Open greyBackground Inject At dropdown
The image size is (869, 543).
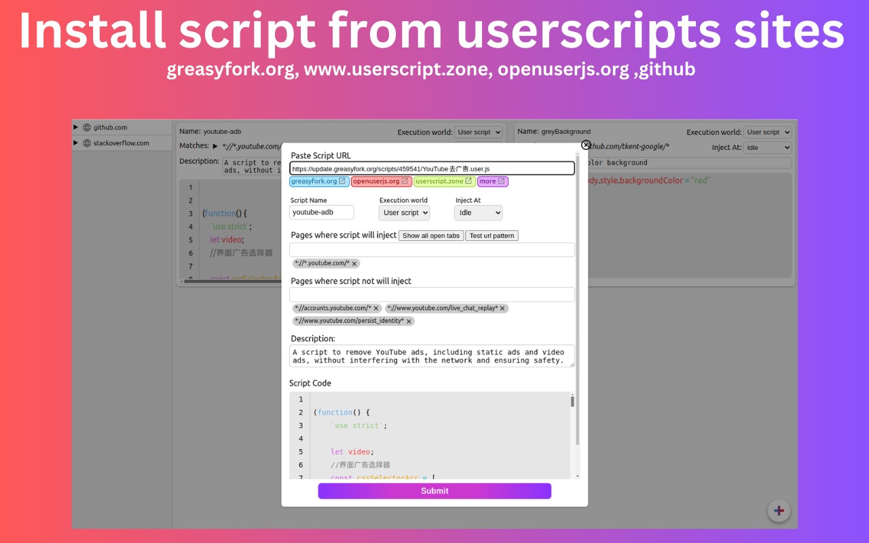click(x=768, y=147)
